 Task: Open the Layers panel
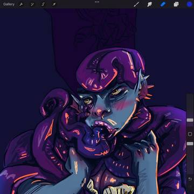coord(176,4)
